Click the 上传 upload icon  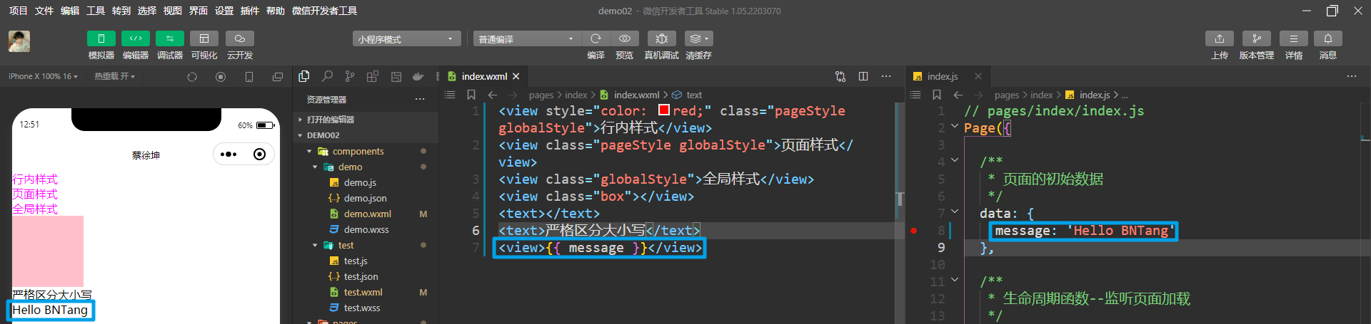[x=1220, y=38]
